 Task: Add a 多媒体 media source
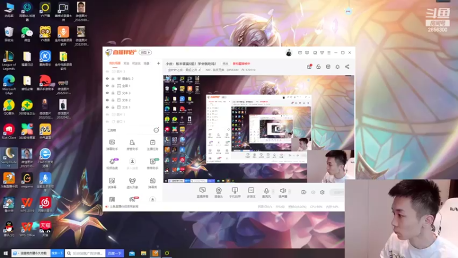(251, 193)
